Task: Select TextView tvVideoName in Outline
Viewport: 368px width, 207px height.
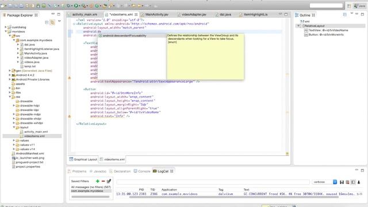Action: [x=326, y=30]
